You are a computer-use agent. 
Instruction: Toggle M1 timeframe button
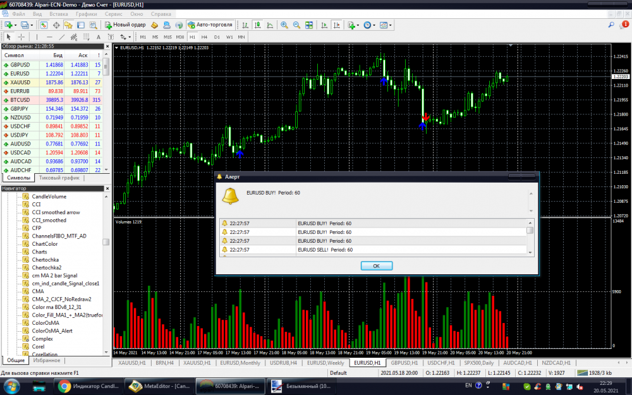(x=143, y=37)
